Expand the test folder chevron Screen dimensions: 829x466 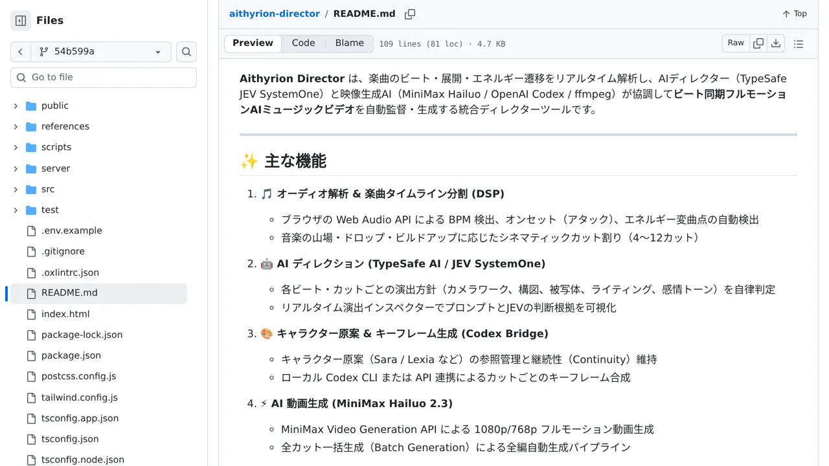click(16, 210)
